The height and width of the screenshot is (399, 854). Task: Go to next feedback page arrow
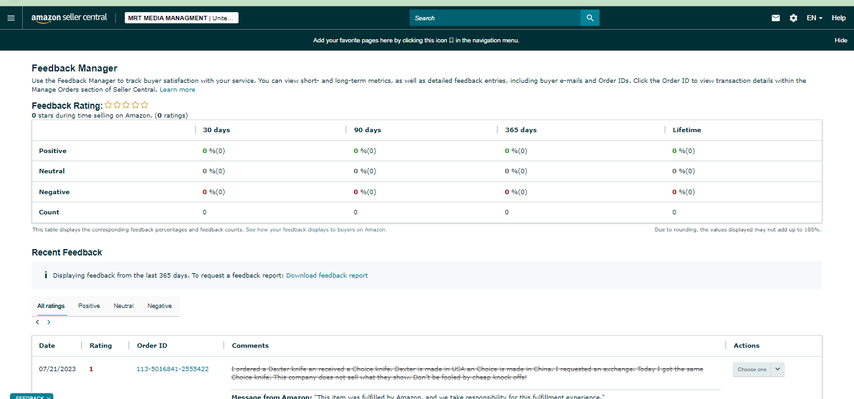[49, 322]
